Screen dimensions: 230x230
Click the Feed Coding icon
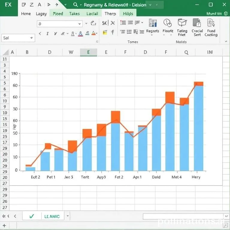211,22
